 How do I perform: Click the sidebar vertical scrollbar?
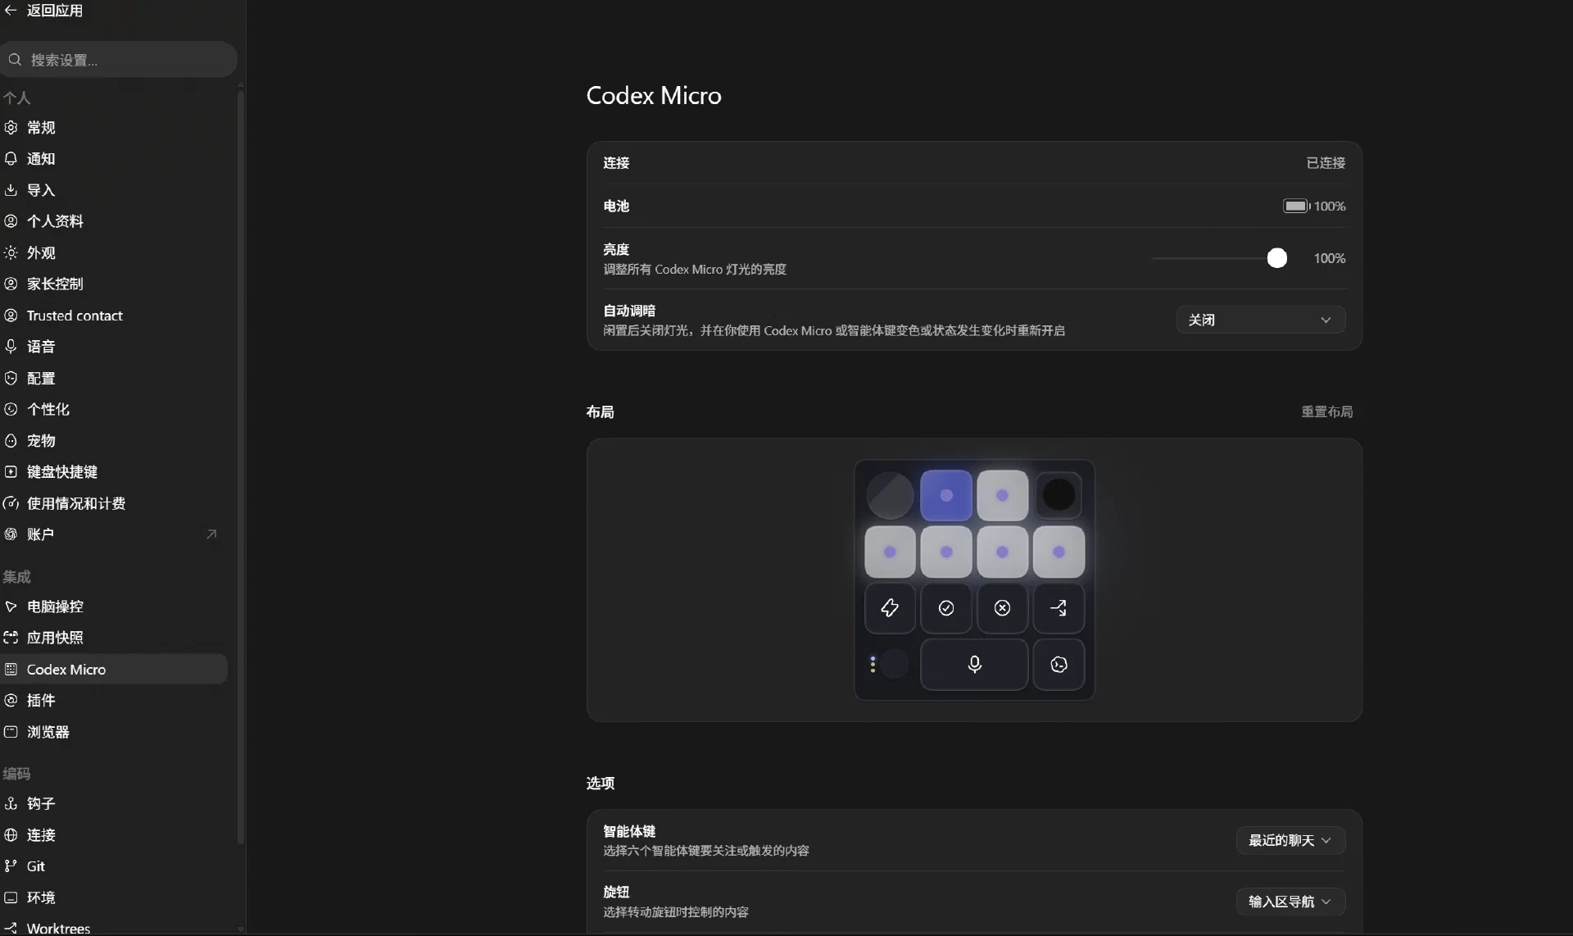[x=240, y=467]
